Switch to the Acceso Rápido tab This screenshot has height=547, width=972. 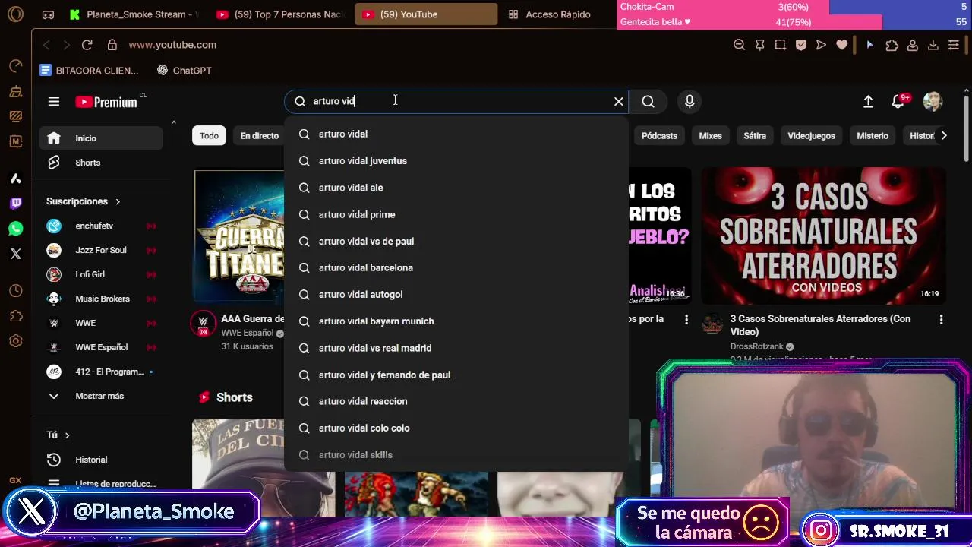point(550,14)
